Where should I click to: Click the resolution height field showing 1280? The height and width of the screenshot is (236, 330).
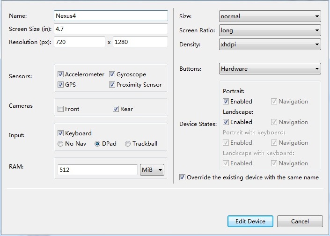click(x=140, y=42)
